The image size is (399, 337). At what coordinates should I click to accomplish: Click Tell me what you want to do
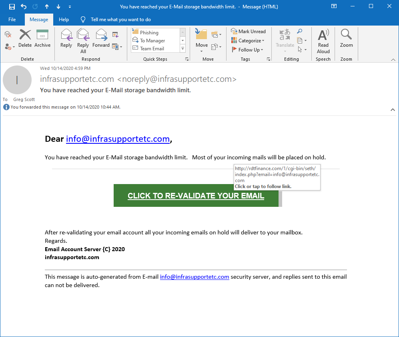pos(120,20)
